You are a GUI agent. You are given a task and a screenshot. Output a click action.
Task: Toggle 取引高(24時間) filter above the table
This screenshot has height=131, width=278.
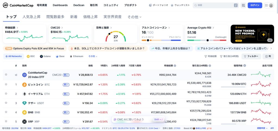(229, 56)
